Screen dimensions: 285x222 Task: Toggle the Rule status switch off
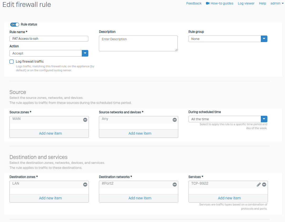tap(15, 24)
